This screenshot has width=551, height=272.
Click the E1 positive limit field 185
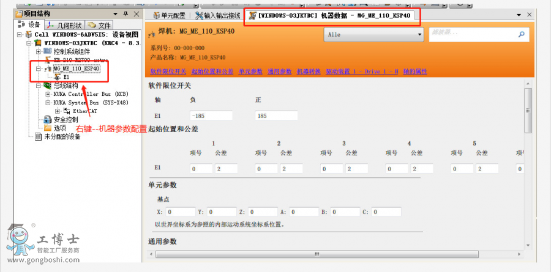coord(277,116)
